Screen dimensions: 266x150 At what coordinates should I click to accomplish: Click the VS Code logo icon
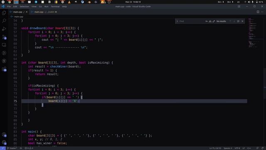(x=3, y=7)
